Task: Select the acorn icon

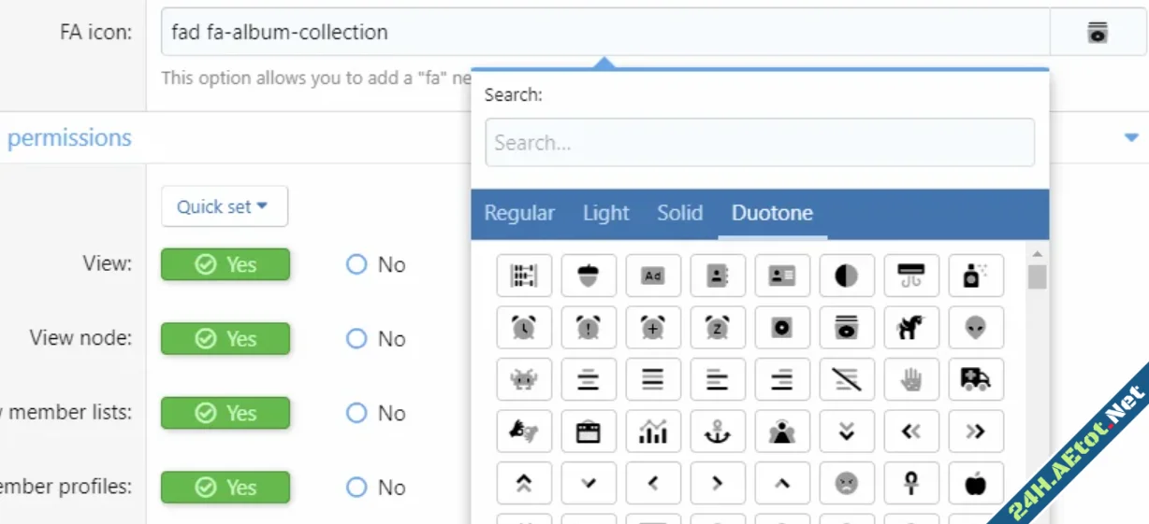Action: click(x=589, y=276)
